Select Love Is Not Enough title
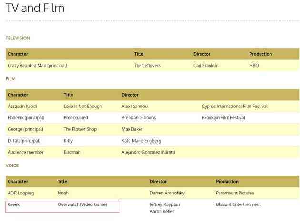 click(82, 107)
